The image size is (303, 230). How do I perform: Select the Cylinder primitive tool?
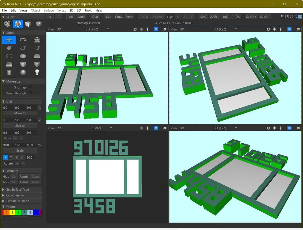(x=9, y=72)
